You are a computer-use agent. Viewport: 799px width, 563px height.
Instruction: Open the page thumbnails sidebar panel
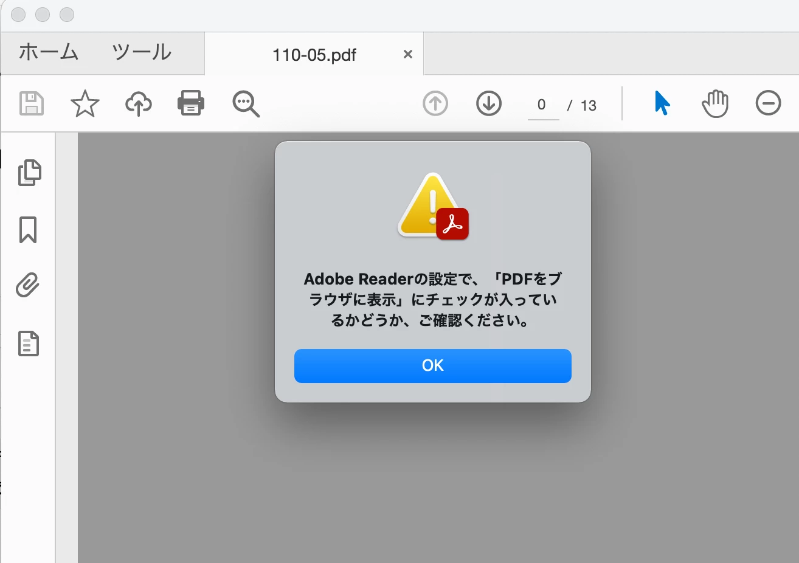29,173
